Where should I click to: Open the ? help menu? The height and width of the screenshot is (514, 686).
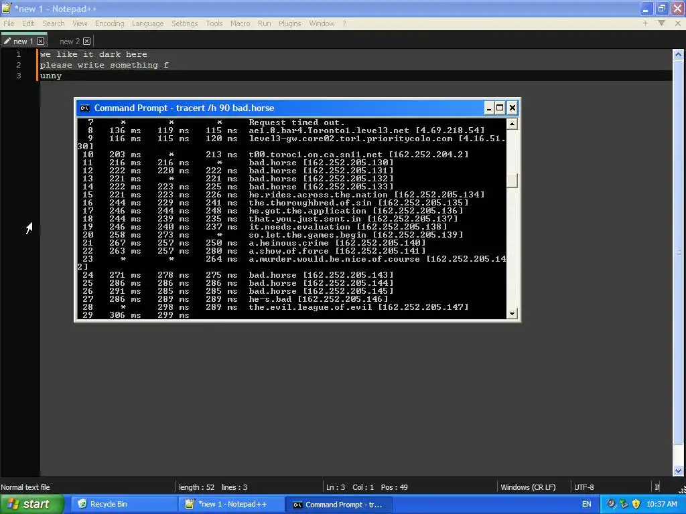(344, 23)
